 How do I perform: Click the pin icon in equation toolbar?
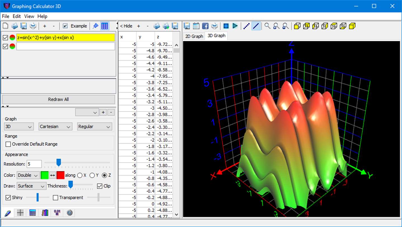(96, 26)
